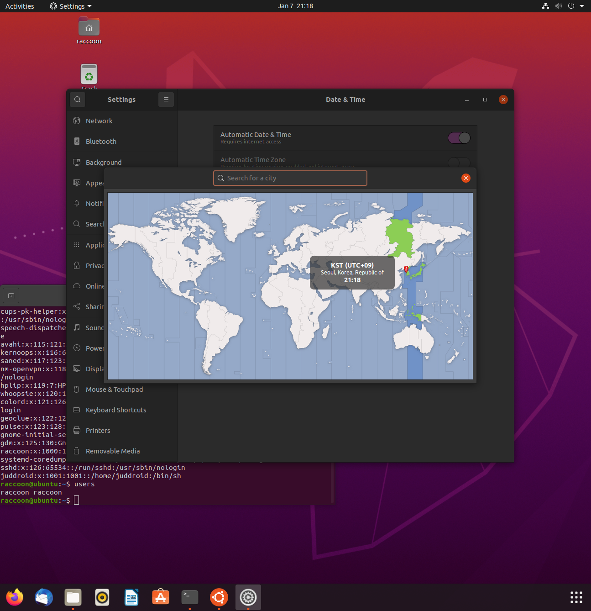The image size is (591, 611).
Task: Click the power icon in top bar
Action: point(571,6)
